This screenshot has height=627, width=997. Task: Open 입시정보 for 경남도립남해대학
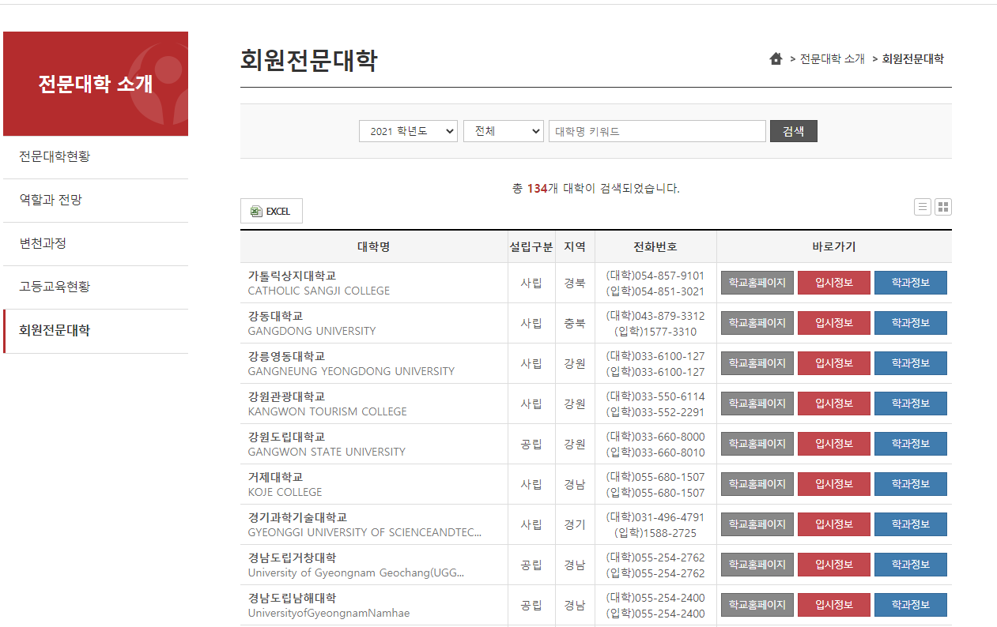pos(833,605)
